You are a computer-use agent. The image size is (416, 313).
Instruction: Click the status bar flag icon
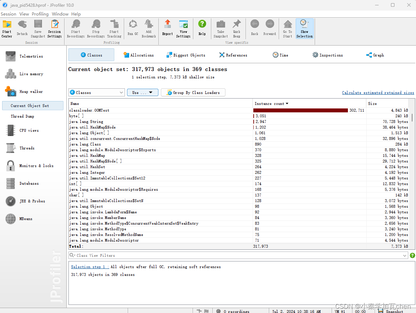[x=206, y=311]
